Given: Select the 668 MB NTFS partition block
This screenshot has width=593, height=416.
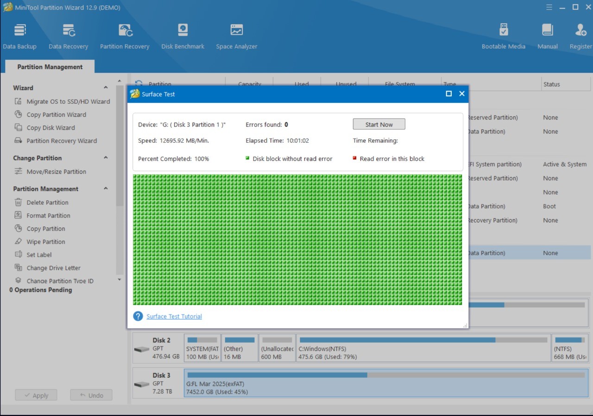Looking at the screenshot, I should pyautogui.click(x=570, y=347).
